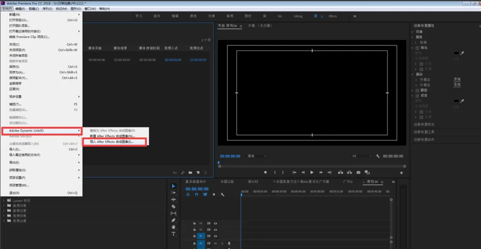Viewport: 481px width, 249px height.
Task: Click the black 背景 color swatch
Action: [457, 101]
